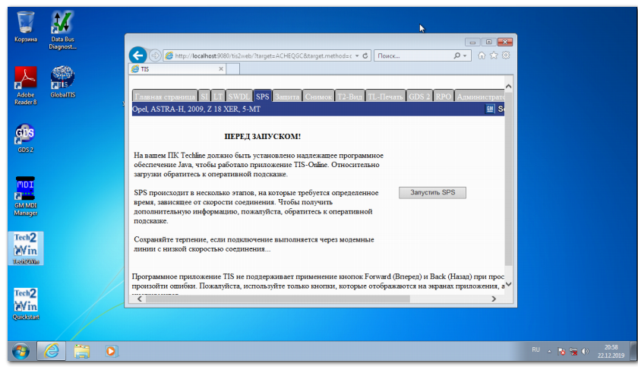638x370 pixels.
Task: Click the vertical scrollbar up arrow
Action: pyautogui.click(x=509, y=87)
